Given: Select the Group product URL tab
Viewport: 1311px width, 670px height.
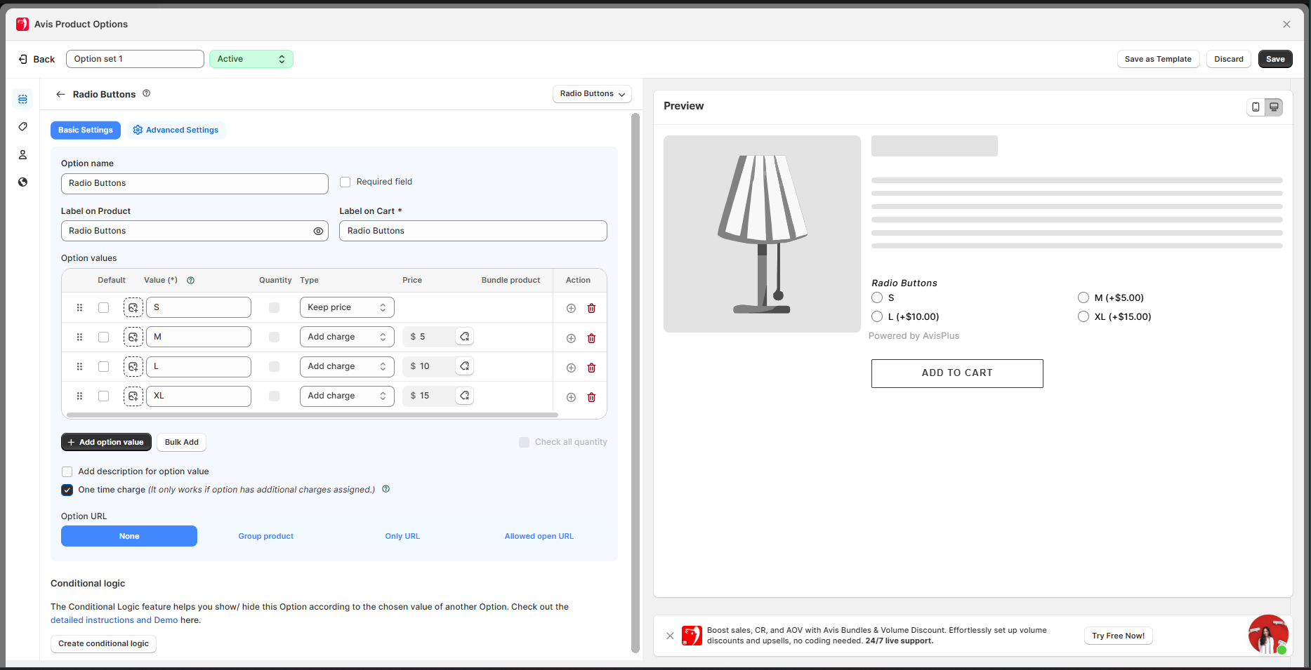Looking at the screenshot, I should (x=265, y=536).
